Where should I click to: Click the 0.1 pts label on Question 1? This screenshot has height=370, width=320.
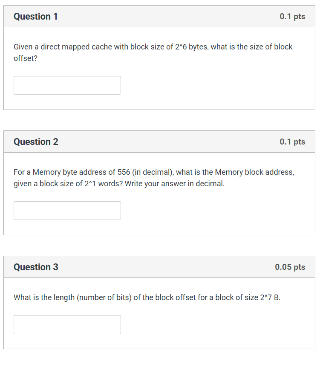coord(292,16)
